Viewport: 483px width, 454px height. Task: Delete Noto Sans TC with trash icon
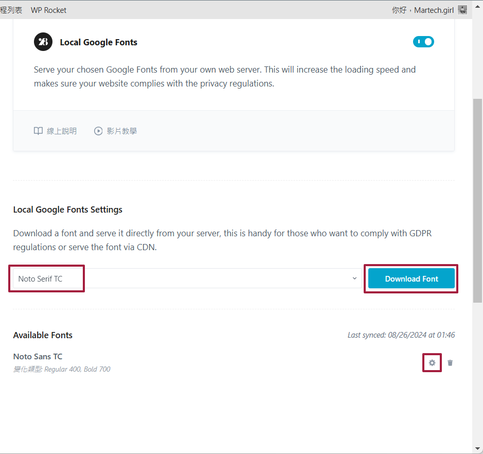point(450,363)
